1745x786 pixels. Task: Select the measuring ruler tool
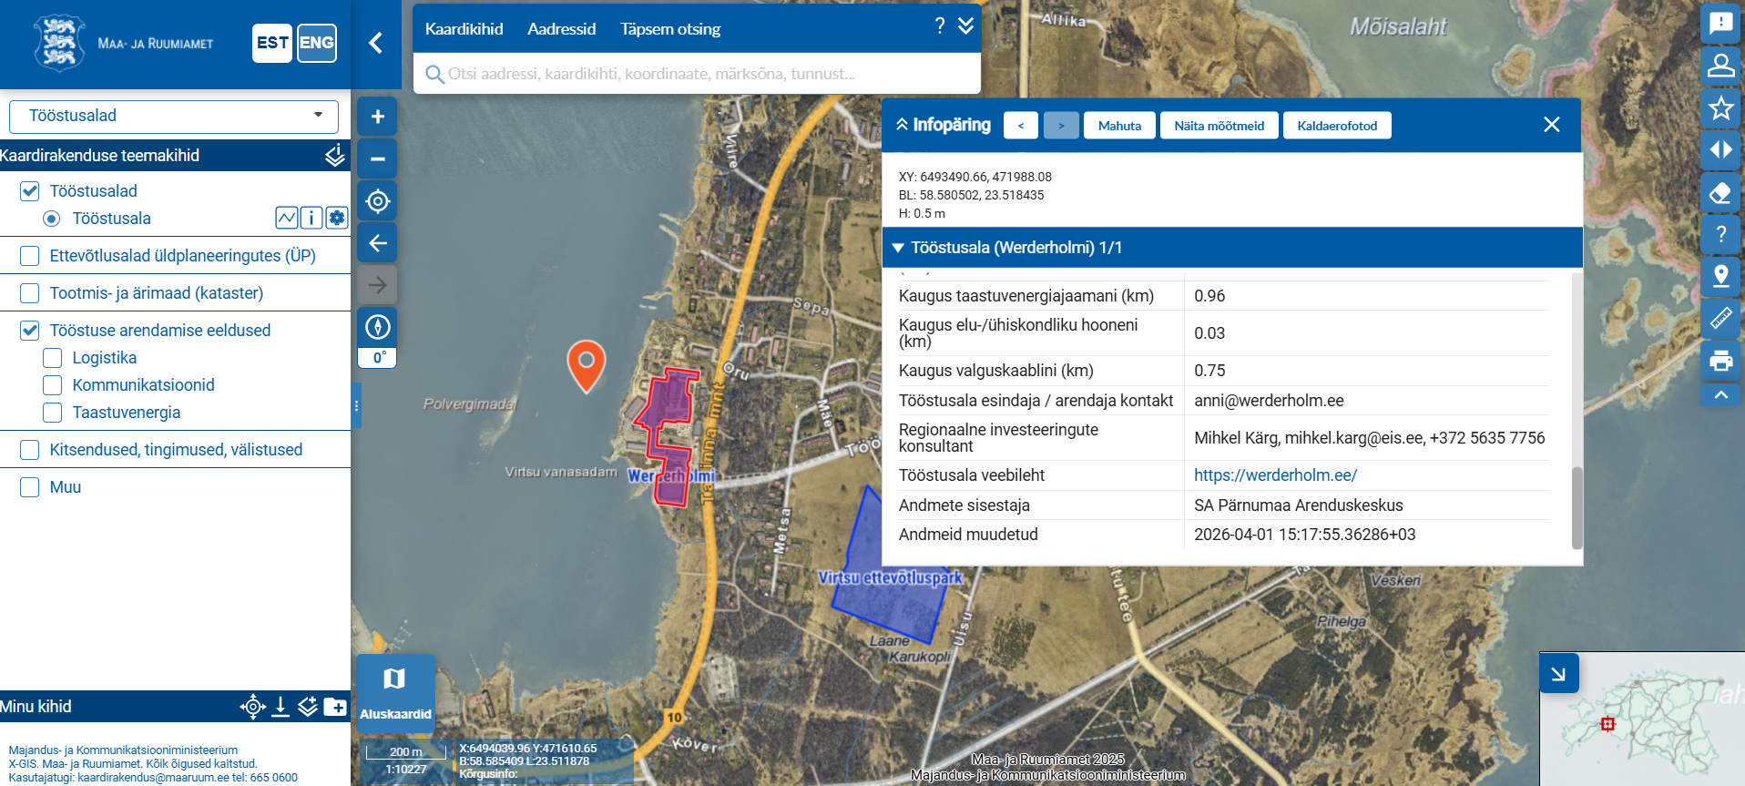coord(1720,318)
